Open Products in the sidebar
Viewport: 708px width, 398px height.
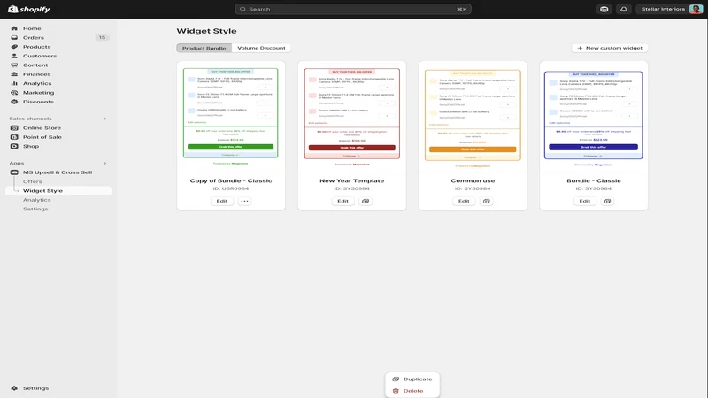click(x=36, y=47)
